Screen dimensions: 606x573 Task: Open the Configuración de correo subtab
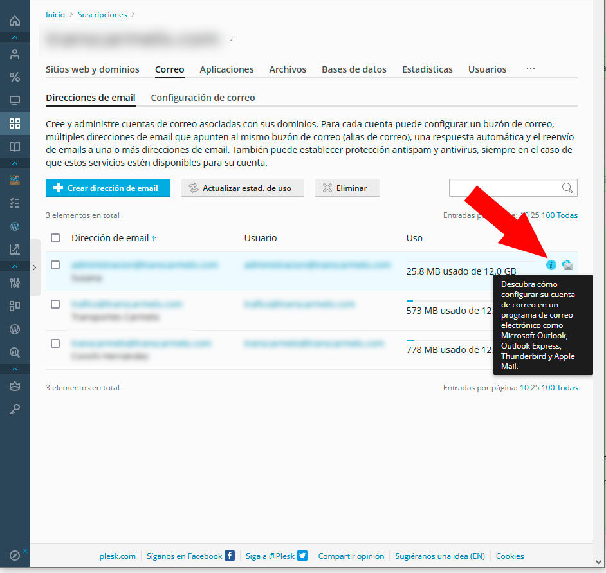coord(203,98)
